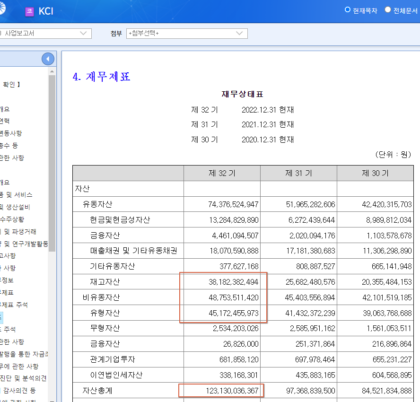This screenshot has height=402, width=420.
Task: Click the purple 코 KOSDAQ market badge
Action: click(29, 11)
